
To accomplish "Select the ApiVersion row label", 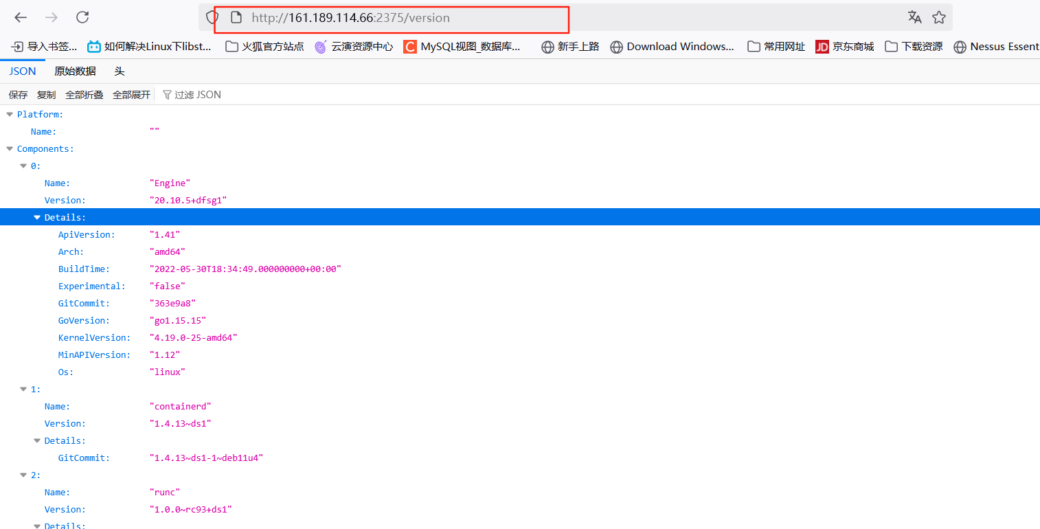I will click(x=87, y=234).
